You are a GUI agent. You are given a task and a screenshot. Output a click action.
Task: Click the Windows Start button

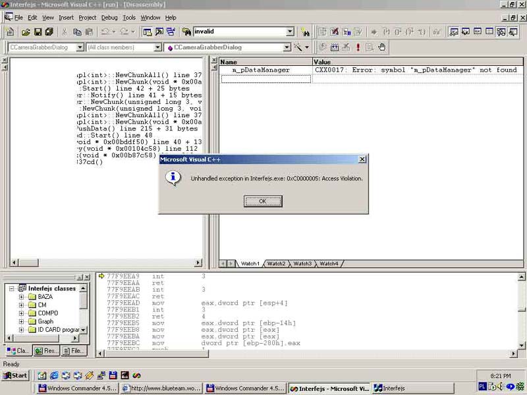(x=15, y=375)
